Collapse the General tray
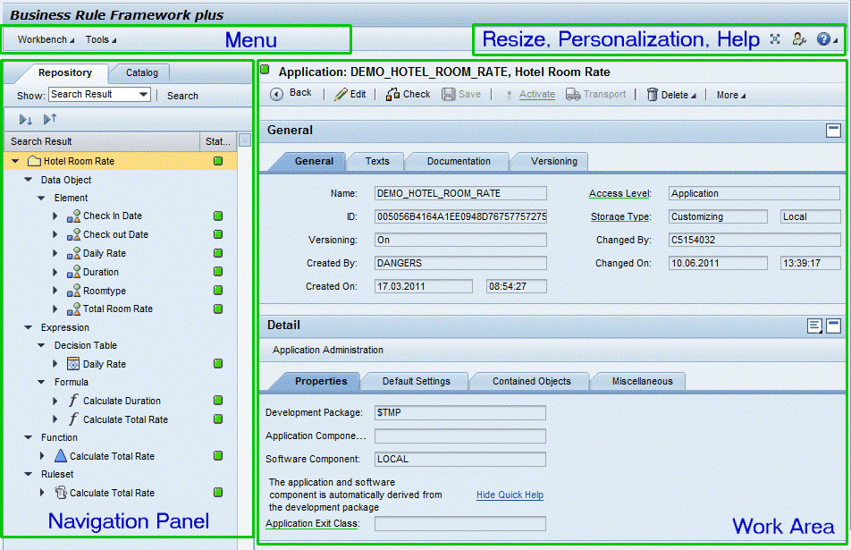 pos(833,130)
